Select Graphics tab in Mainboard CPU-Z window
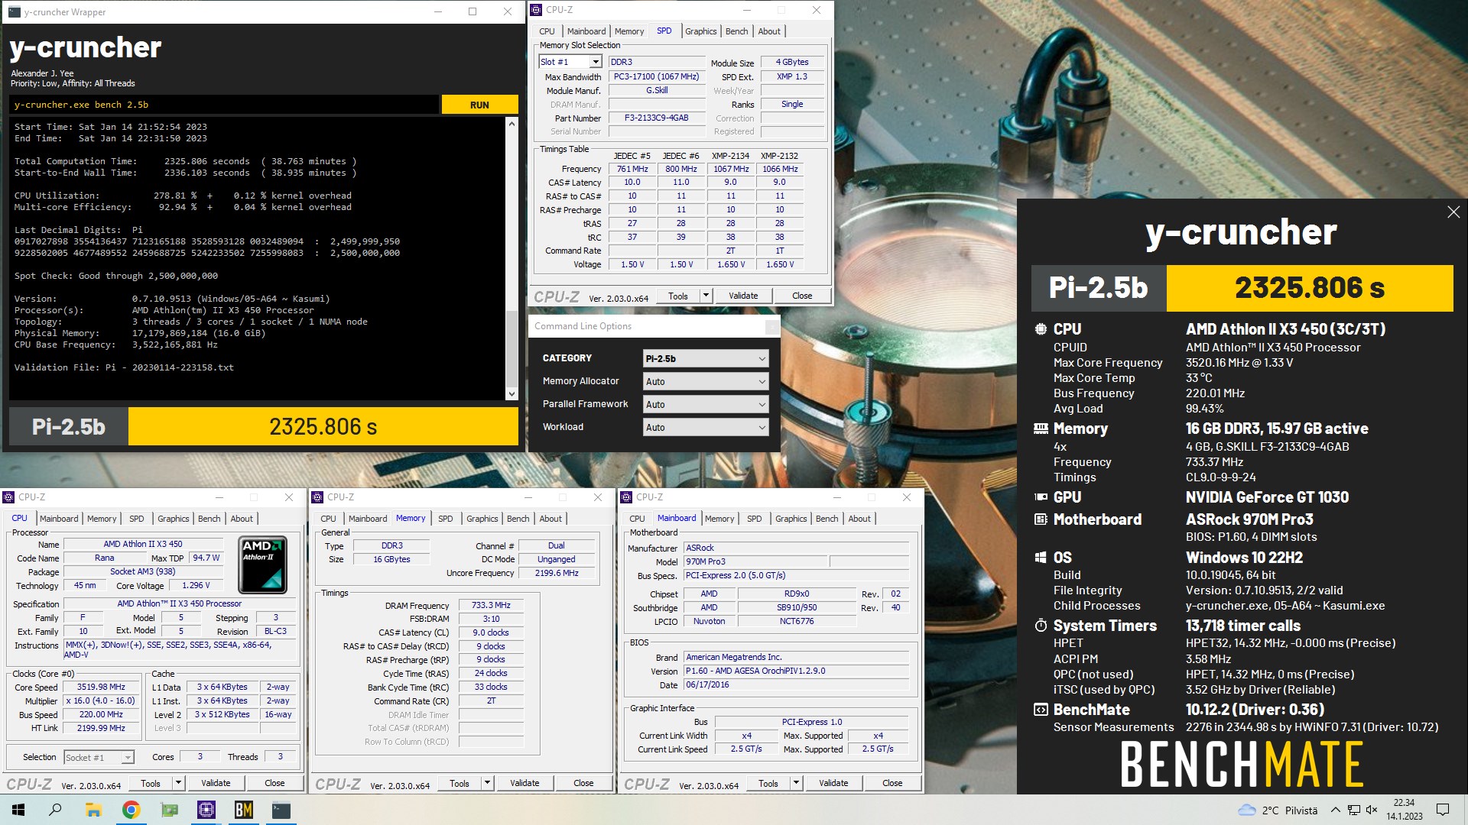 [x=791, y=519]
